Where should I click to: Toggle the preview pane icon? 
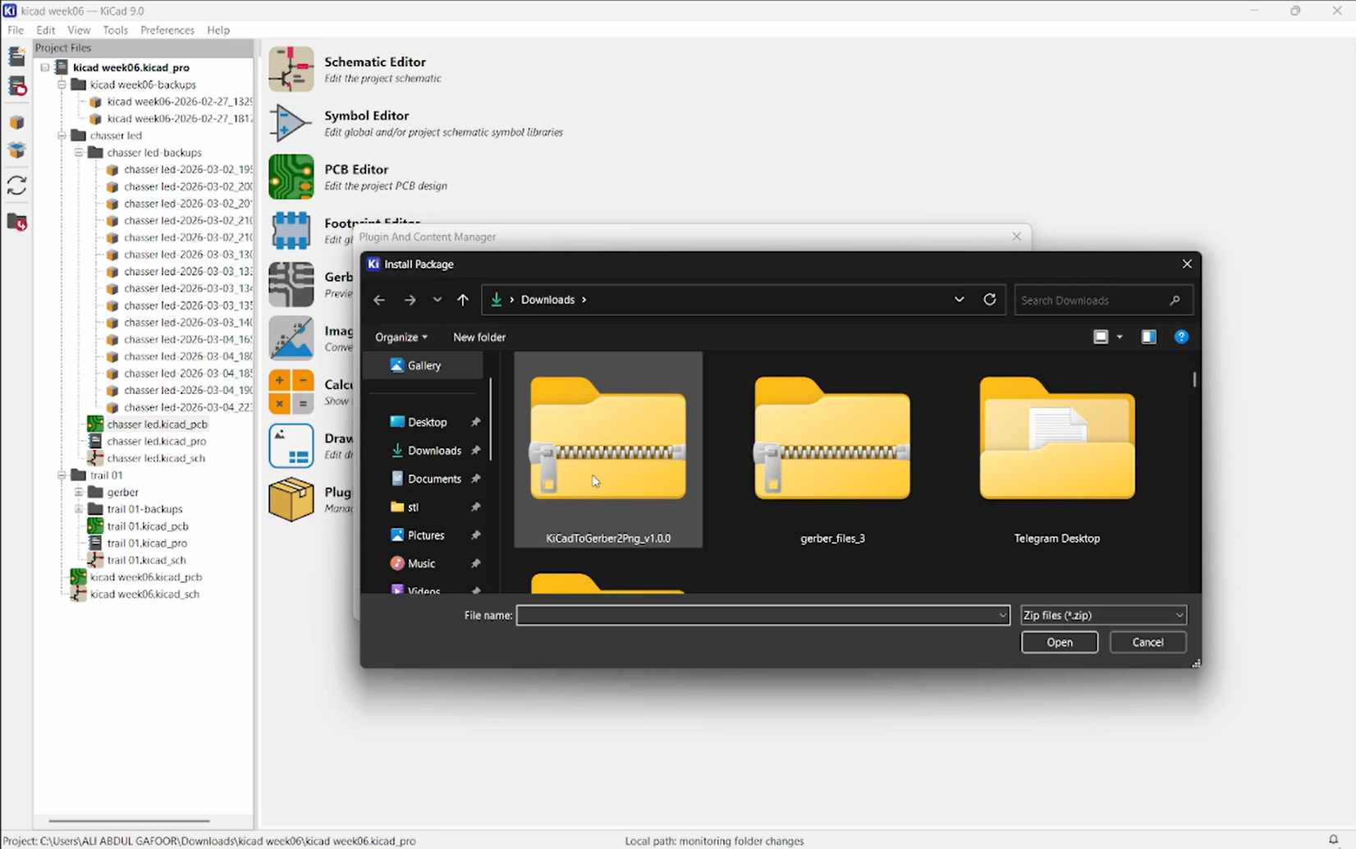pos(1148,337)
